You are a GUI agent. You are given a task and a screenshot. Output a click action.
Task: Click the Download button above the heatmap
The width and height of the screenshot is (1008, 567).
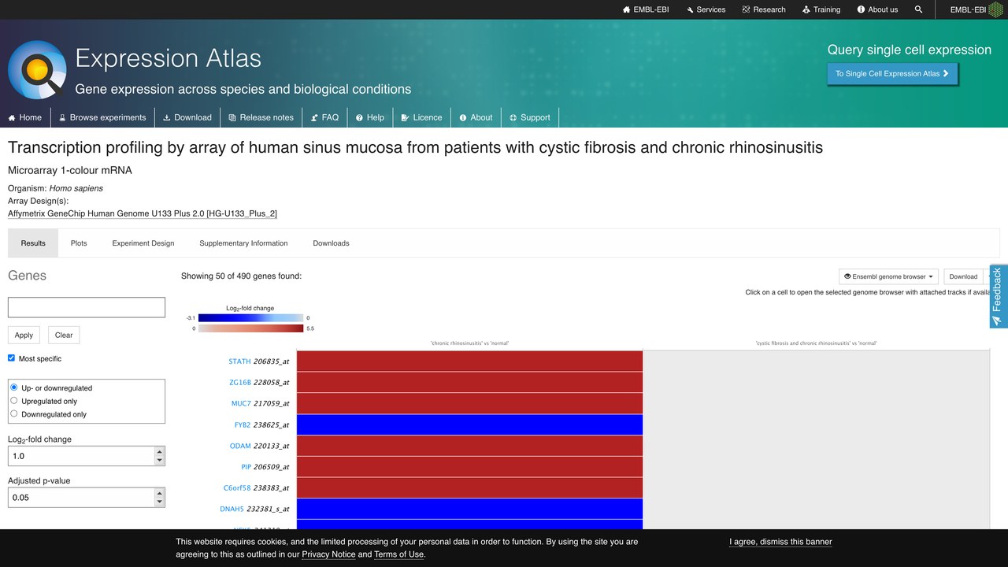coord(963,276)
